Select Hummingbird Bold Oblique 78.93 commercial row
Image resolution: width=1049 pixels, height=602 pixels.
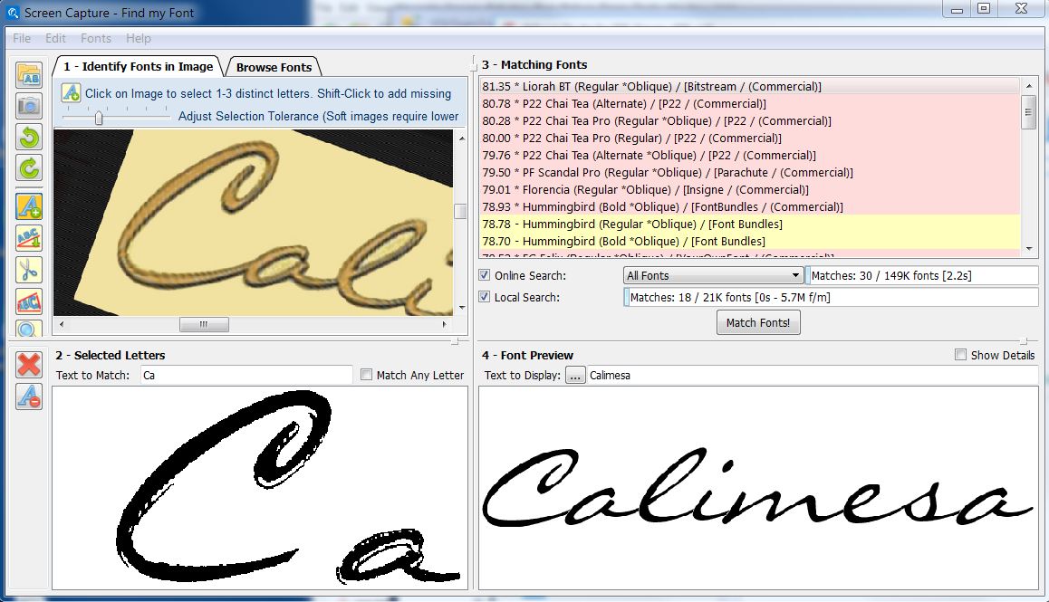(x=749, y=207)
